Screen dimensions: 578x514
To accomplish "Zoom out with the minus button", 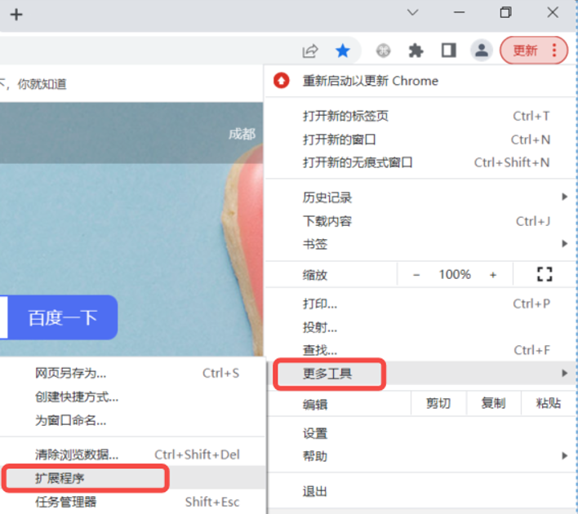I will (x=416, y=275).
